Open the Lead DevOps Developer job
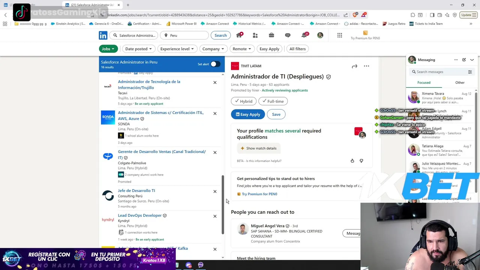The width and height of the screenshot is (480, 270). 139,216
